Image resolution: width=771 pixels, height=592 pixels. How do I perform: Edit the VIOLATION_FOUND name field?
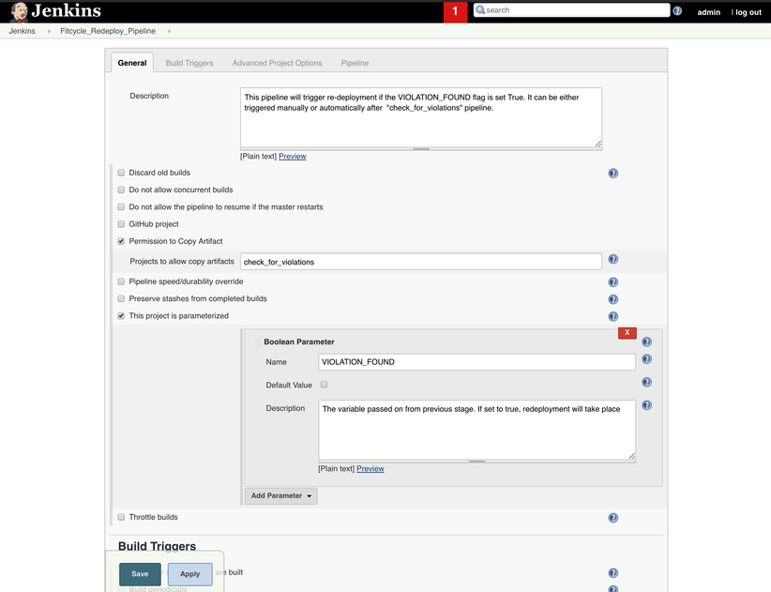(x=477, y=362)
